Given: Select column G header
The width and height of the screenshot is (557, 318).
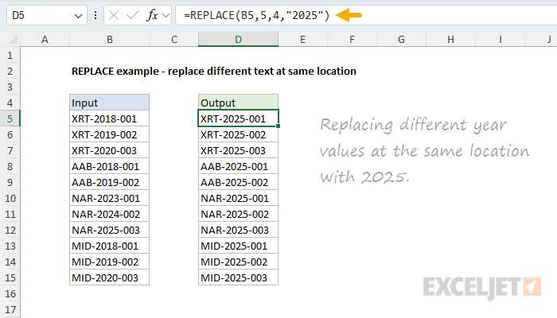Looking at the screenshot, I should [401, 39].
